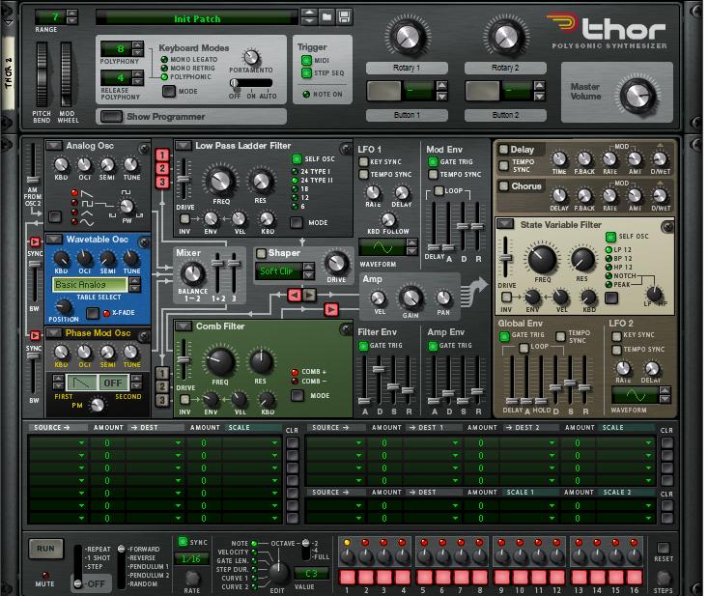Image resolution: width=708 pixels, height=596 pixels.
Task: Click Low Pass Ladder Filter DRIVE slider
Action: 184,179
